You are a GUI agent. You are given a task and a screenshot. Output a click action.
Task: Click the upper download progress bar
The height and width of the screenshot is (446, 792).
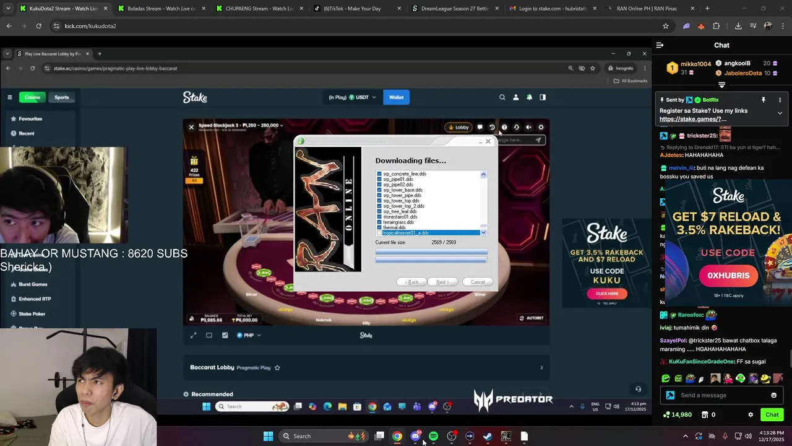(x=431, y=252)
